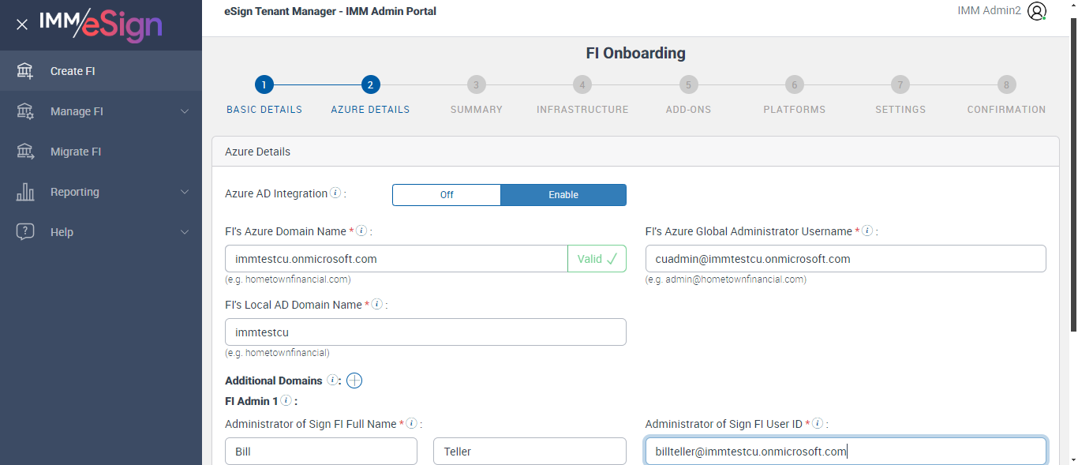Open the IMM Admin2 user profile icon
The height and width of the screenshot is (465, 1078).
coord(1037,11)
